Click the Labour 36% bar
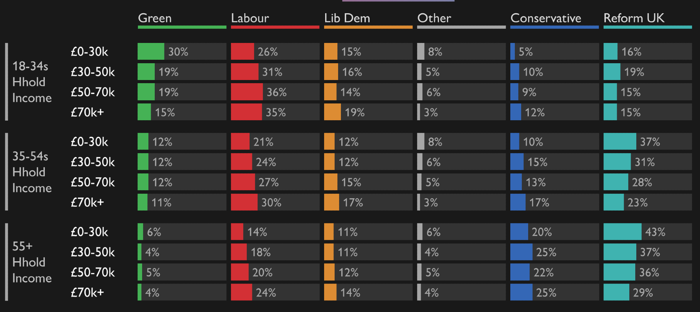The height and width of the screenshot is (312, 700). 247,92
